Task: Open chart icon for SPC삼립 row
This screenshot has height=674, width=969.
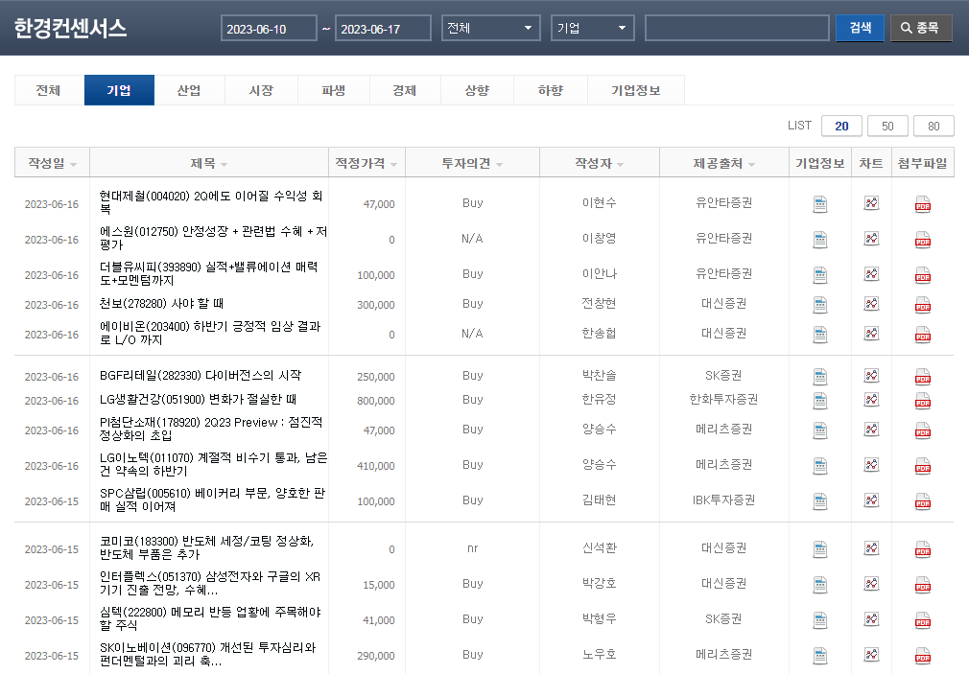Action: point(871,500)
